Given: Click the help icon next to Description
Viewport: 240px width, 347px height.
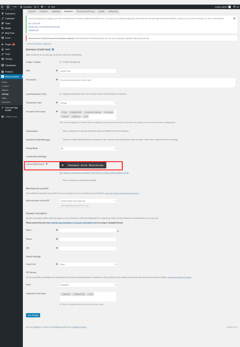Looking at the screenshot, I should point(57,79).
